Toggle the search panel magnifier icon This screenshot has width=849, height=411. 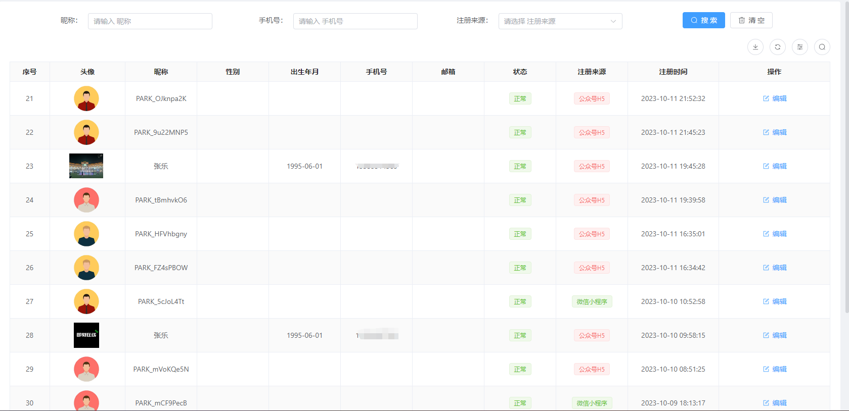pos(822,47)
